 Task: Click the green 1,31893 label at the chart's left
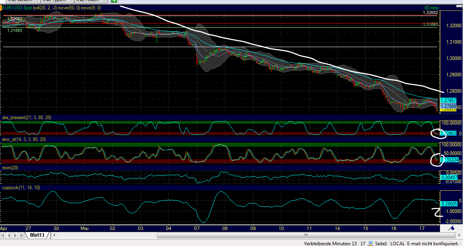[x=15, y=30]
